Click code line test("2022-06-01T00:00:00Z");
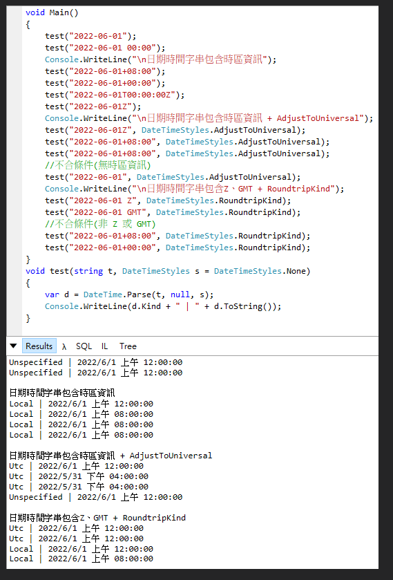Viewport: 393px width, 580px height. tap(115, 95)
